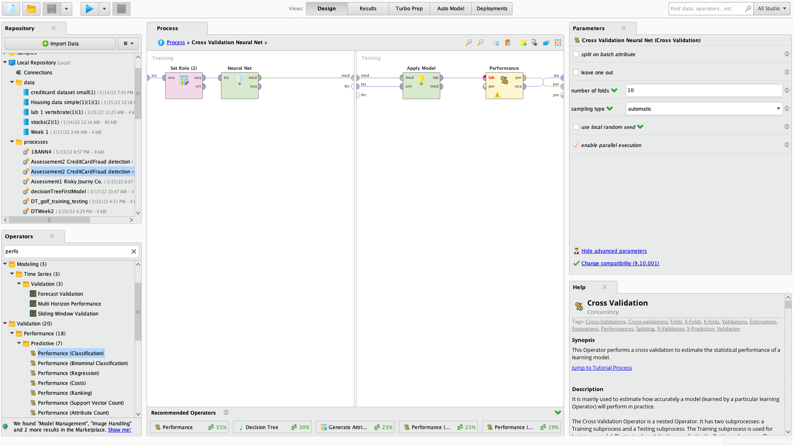
Task: Clear the operator search text with X
Action: (x=134, y=251)
